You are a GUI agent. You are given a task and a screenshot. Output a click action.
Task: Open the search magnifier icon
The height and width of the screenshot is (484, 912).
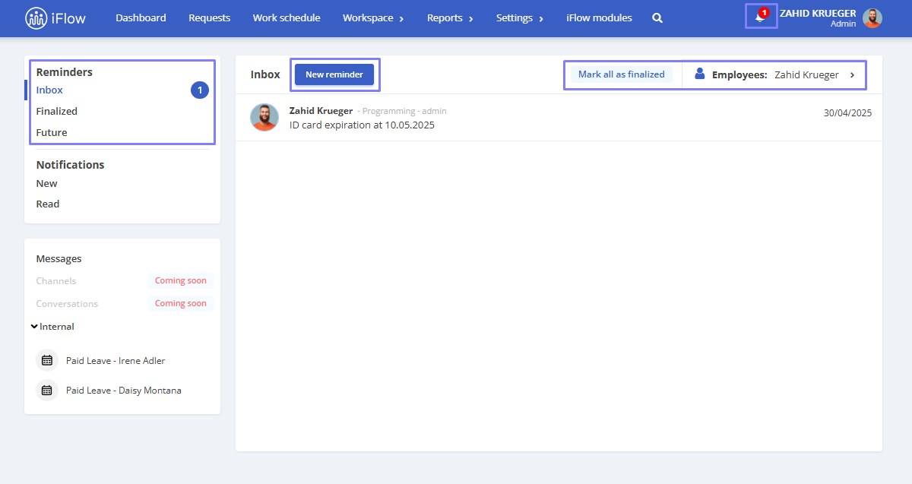pyautogui.click(x=657, y=17)
